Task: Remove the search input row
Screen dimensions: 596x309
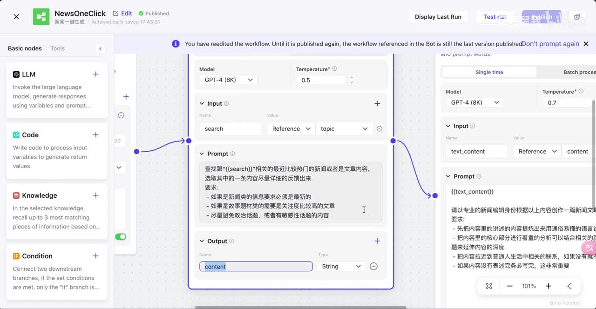Action: coord(379,129)
